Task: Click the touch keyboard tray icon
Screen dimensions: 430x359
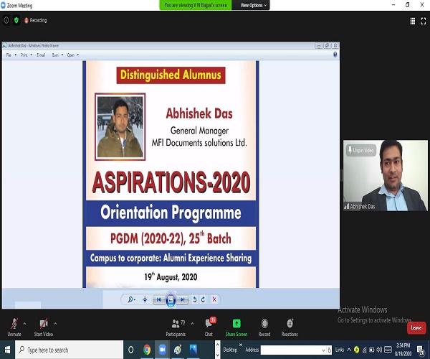Action: (388, 350)
